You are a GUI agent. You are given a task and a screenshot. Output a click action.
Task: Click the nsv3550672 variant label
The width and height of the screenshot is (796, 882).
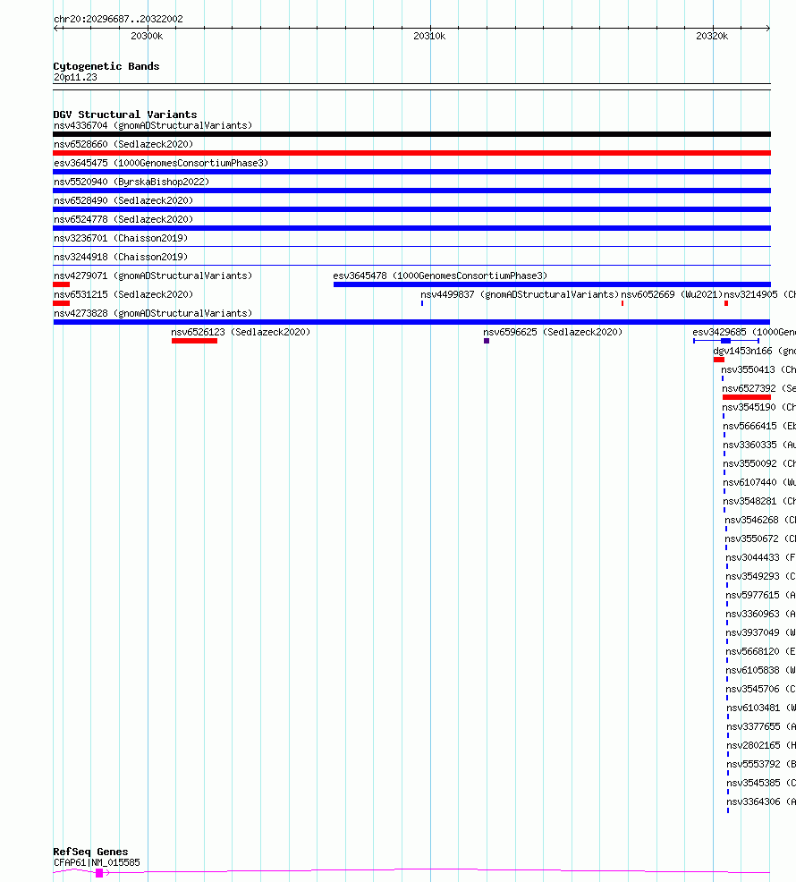click(x=760, y=539)
